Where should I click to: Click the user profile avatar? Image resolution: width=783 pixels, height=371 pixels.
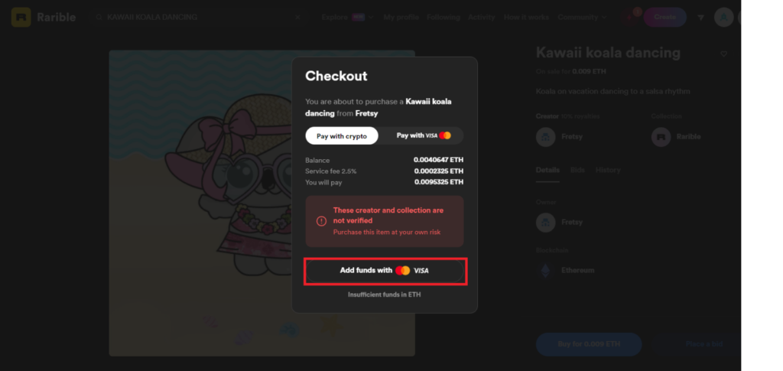pos(723,18)
